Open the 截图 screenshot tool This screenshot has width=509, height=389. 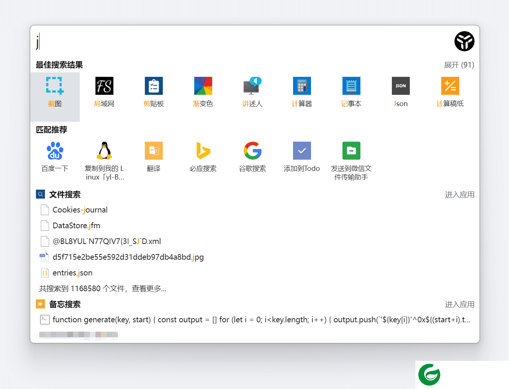[x=55, y=97]
